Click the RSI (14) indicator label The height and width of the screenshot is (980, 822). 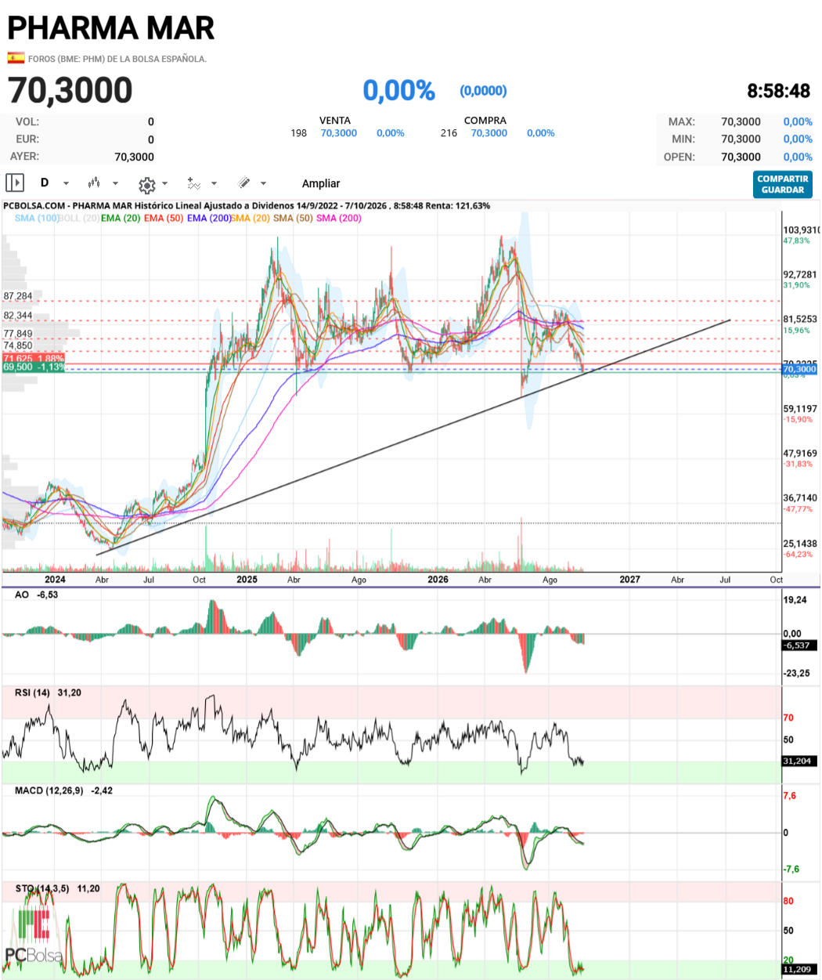[32, 693]
